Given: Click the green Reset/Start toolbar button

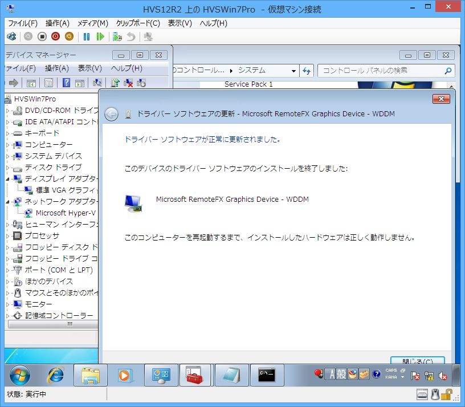Looking at the screenshot, I should 100,36.
